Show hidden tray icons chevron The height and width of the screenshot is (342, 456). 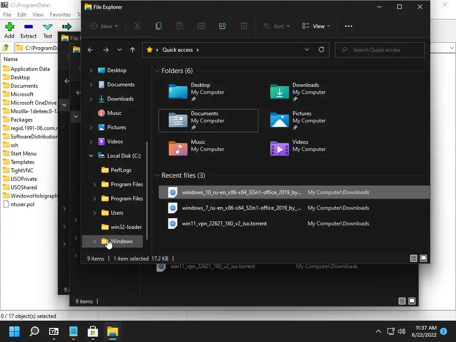pyautogui.click(x=379, y=331)
